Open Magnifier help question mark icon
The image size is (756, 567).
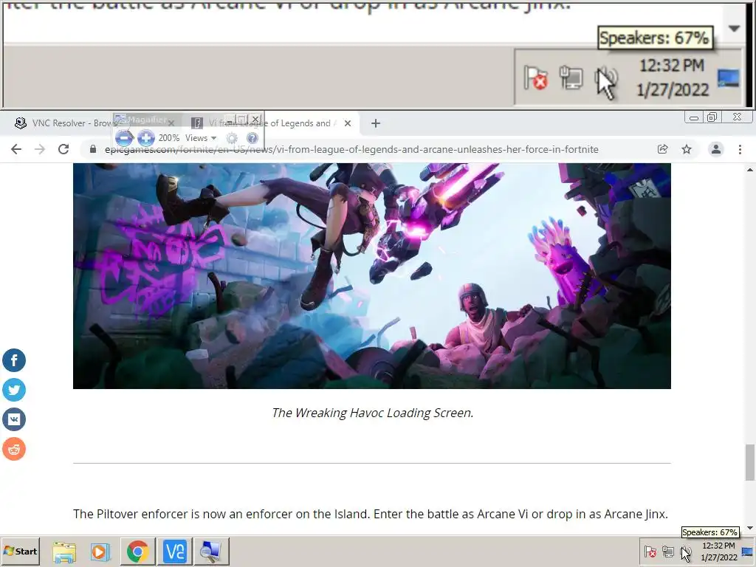coord(252,138)
